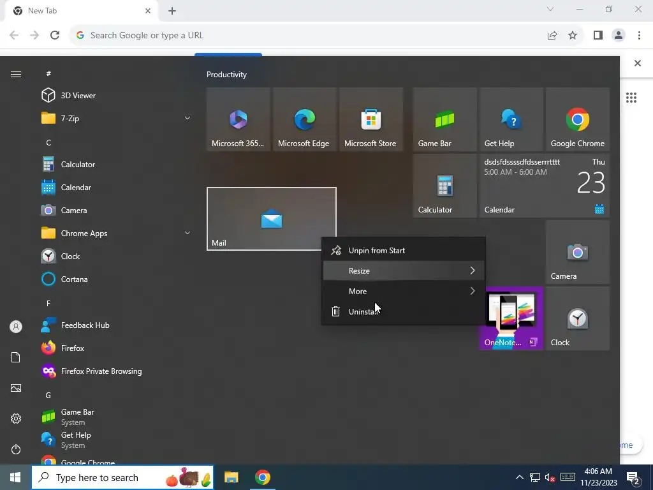Screen dimensions: 653x490
Task: Switch to the New Tab browser tab
Action: (81, 11)
